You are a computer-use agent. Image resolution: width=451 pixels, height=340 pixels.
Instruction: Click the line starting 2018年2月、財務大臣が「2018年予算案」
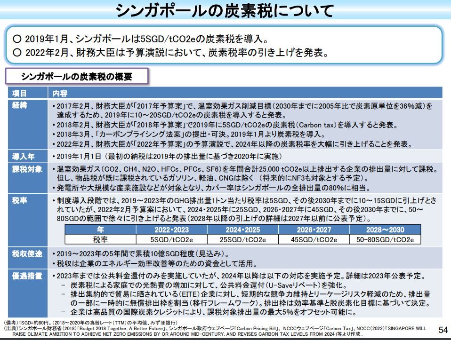pyautogui.click(x=225, y=125)
